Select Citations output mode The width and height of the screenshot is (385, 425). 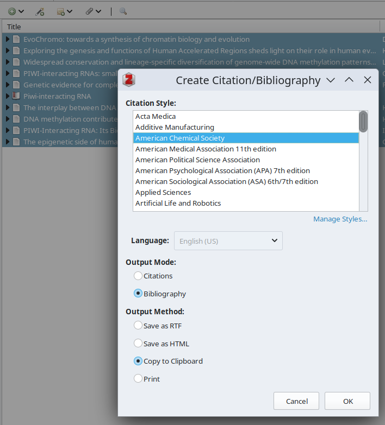(x=138, y=276)
